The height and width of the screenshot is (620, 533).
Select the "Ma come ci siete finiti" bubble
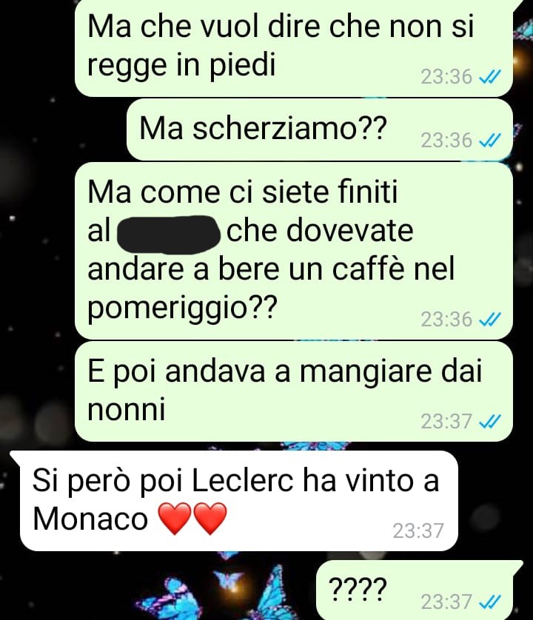pos(294,251)
